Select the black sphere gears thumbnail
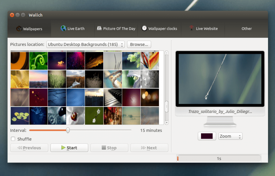 point(57,116)
